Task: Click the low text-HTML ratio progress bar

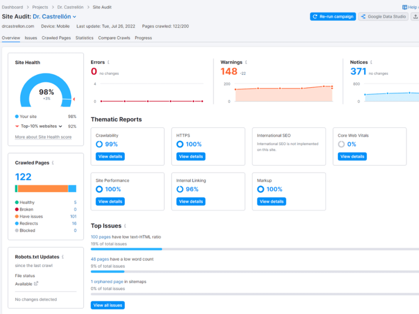Action: tap(255, 249)
